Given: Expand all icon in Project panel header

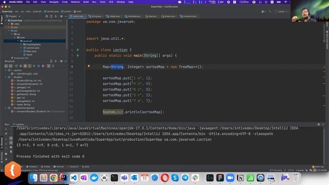Looking at the screenshot, I should tap(51, 16).
